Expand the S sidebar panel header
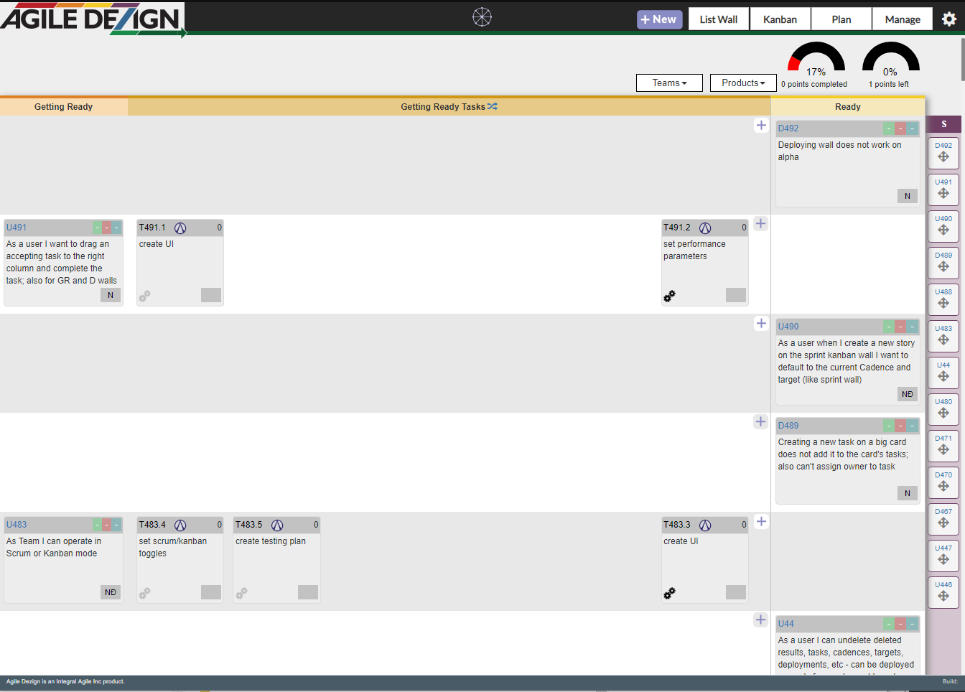 (x=943, y=124)
